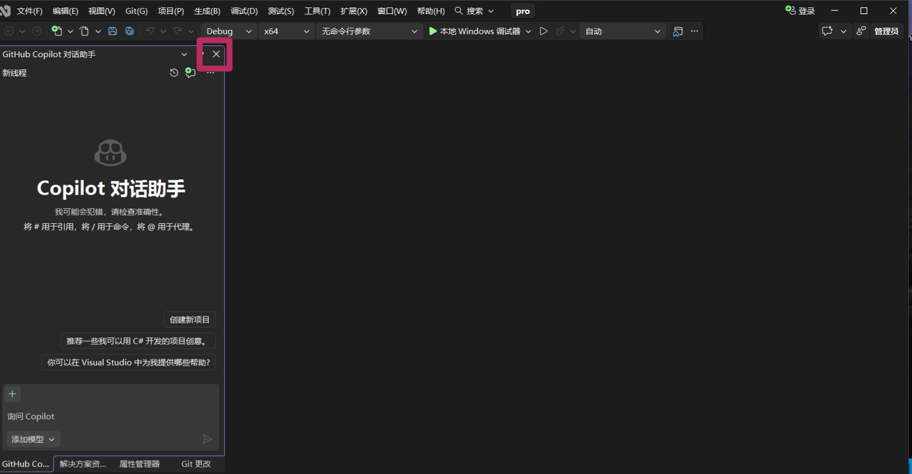912x474 pixels.
Task: Open the 文件(F) menu
Action: point(29,11)
